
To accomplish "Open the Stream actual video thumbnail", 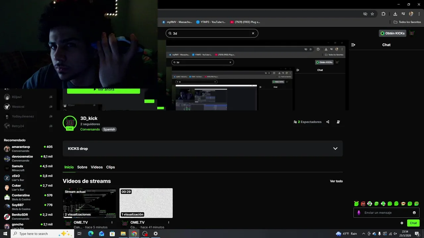I will 89,203.
